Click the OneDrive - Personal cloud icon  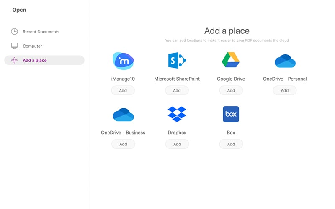(x=285, y=61)
